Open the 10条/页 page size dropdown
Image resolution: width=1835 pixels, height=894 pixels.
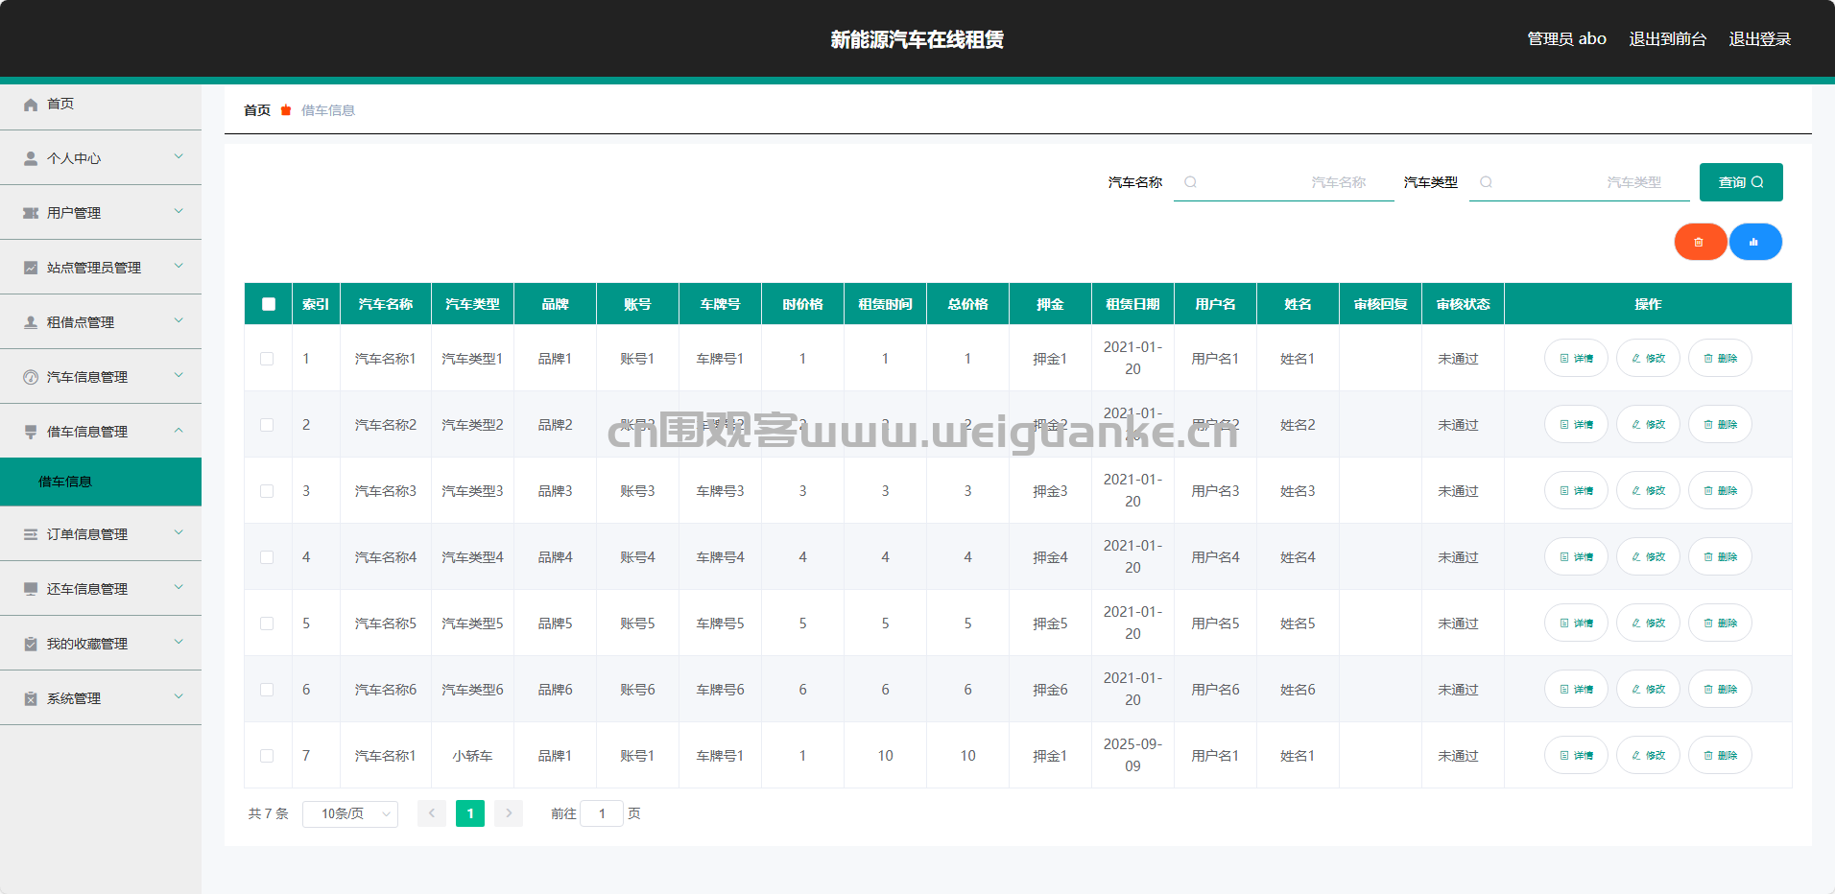point(350,813)
